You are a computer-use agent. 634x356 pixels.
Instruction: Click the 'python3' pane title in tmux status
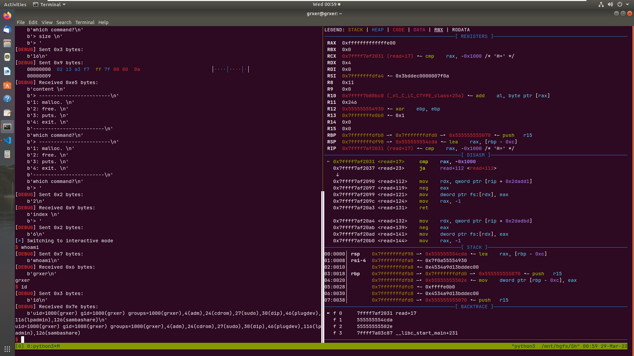(523, 346)
